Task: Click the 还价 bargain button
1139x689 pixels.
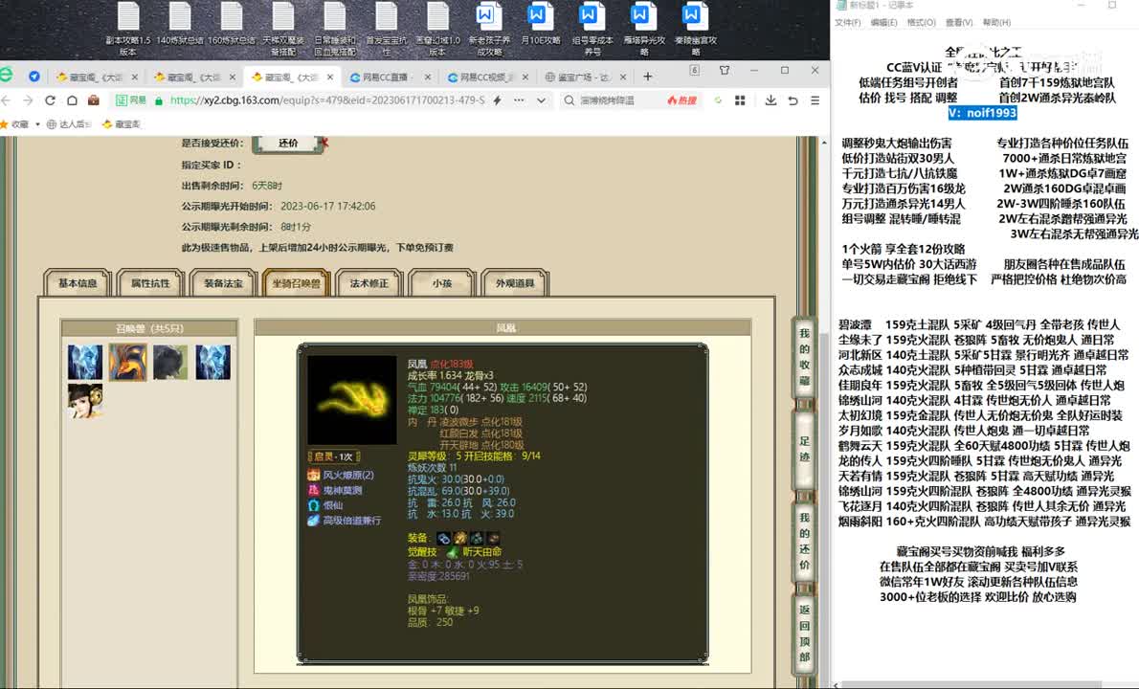Action: tap(288, 143)
